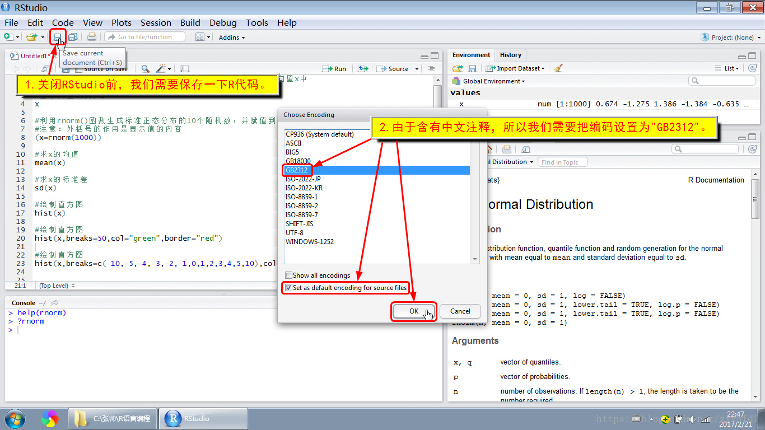Viewport: 765px width, 430px height.
Task: Open the File menu
Action: (x=11, y=22)
